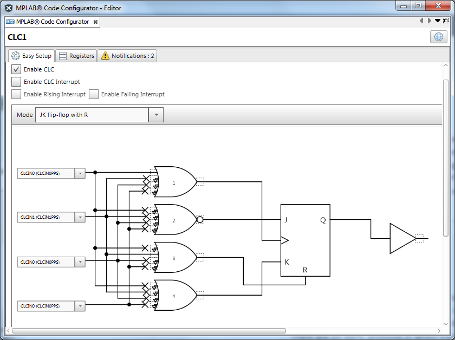Open the document list down-arrow
455x340 pixels.
[x=437, y=21]
